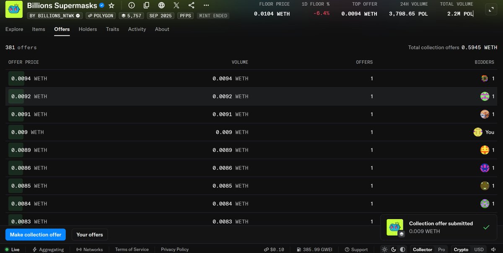Screen dimensions: 503x253
Task: Click the $0.10 token price indicator
Action: (x=274, y=249)
